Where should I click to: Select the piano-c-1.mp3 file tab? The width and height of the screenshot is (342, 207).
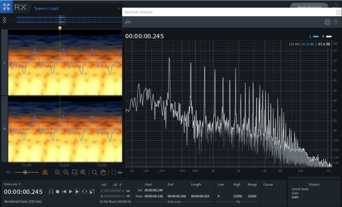(46, 8)
